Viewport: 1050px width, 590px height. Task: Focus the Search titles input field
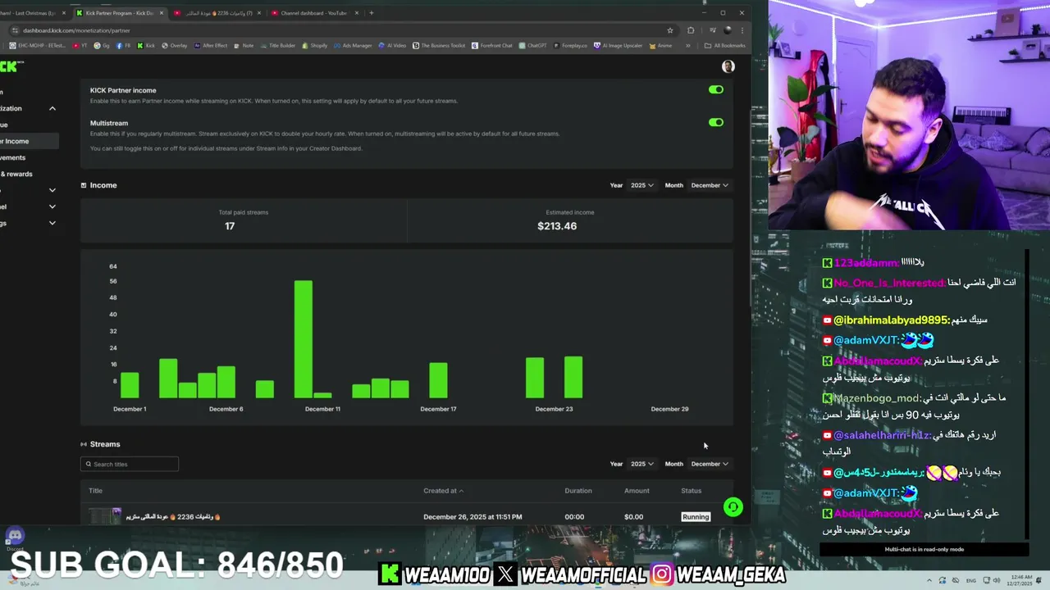coord(130,464)
